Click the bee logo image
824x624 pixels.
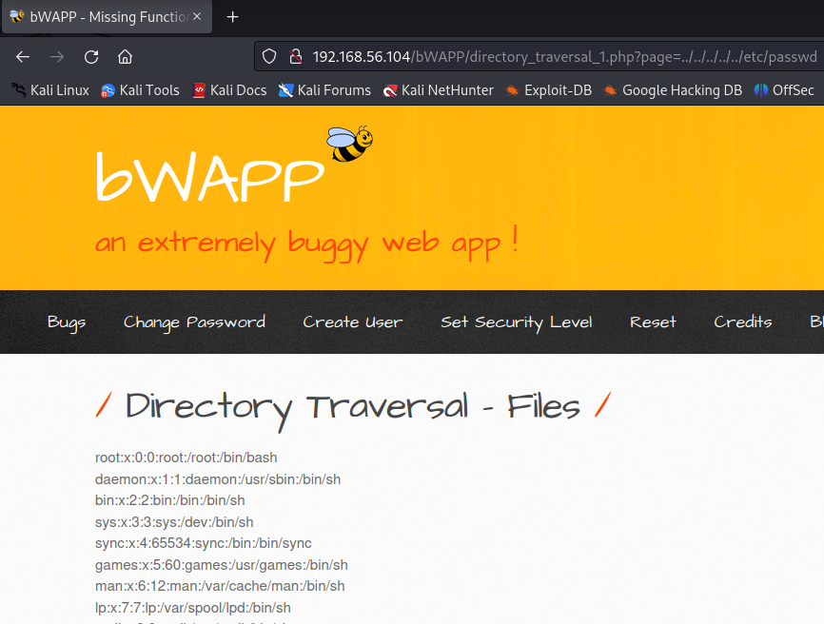click(349, 144)
